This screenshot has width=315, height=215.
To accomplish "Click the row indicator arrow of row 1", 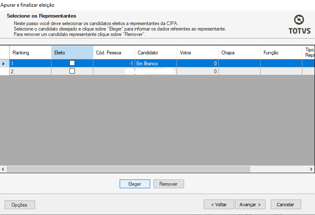I will click(x=4, y=63).
